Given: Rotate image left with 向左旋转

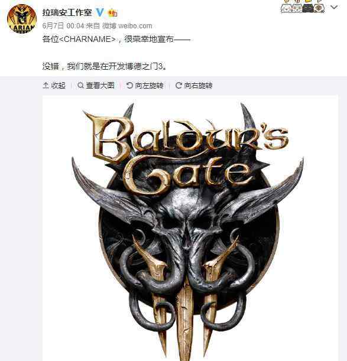Looking at the screenshot, I should pyautogui.click(x=145, y=86).
